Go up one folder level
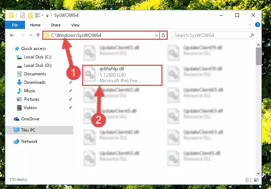Image resolution: width=271 pixels, height=189 pixels. [38, 35]
